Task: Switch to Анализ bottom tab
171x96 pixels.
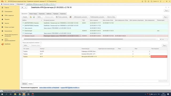Action: point(30,84)
